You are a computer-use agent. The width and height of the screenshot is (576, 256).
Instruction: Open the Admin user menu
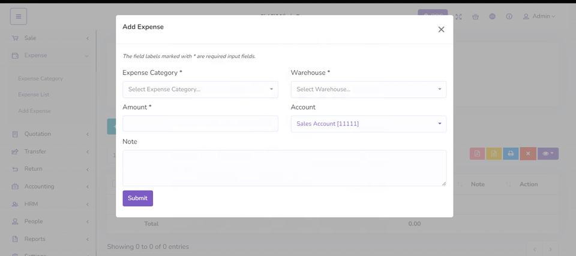(539, 16)
